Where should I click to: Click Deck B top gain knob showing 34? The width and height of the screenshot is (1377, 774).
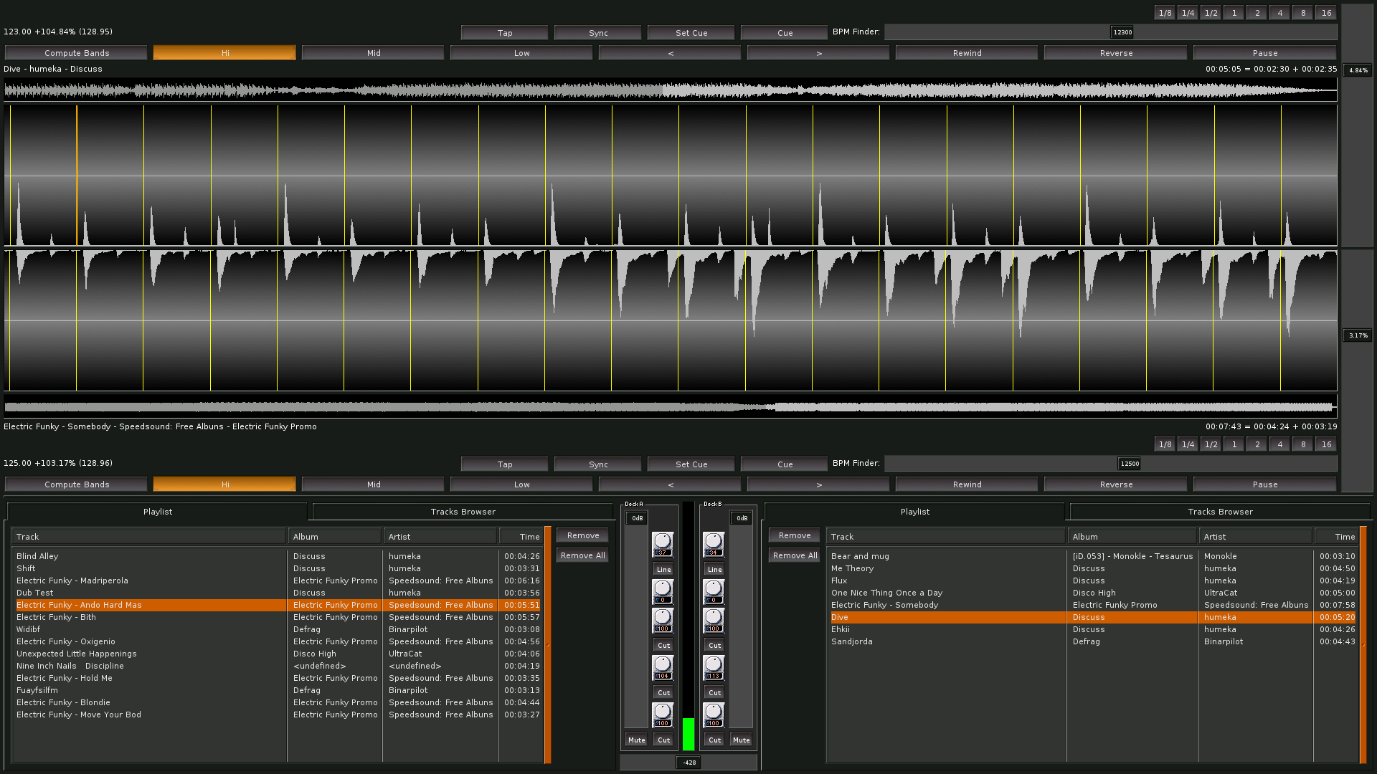[714, 543]
